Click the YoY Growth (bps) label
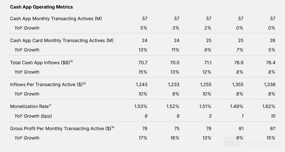The height and width of the screenshot is (152, 285). pyautogui.click(x=33, y=116)
